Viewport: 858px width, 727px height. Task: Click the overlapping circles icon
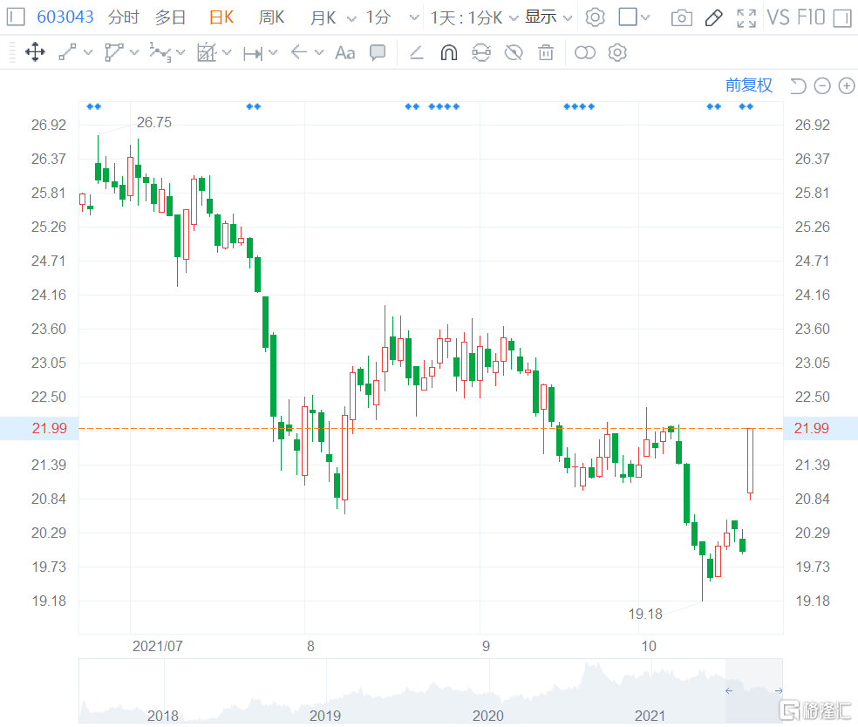tap(585, 52)
